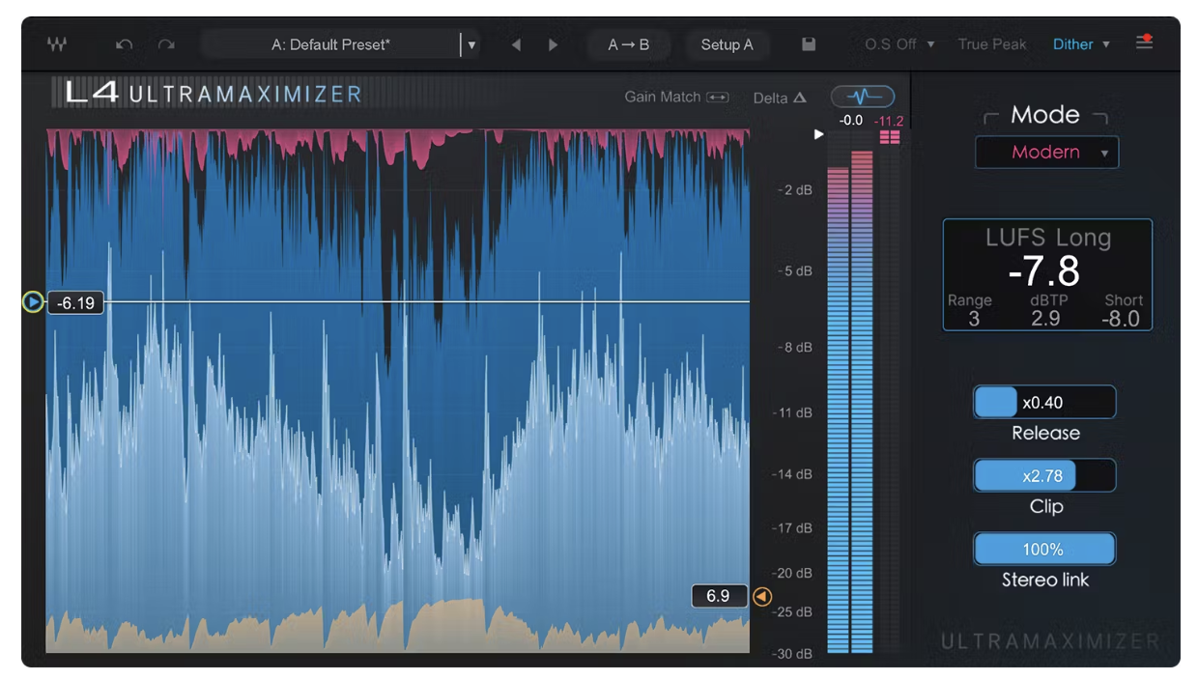This screenshot has height=680, width=1198.
Task: Toggle the True Peak option
Action: coord(992,44)
